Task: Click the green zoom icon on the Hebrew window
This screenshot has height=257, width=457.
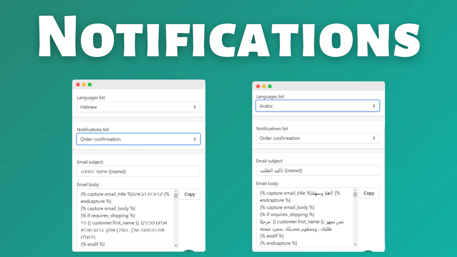Action: [x=89, y=85]
